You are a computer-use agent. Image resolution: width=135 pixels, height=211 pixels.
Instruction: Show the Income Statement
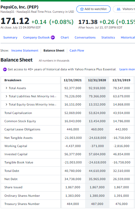[25, 51]
